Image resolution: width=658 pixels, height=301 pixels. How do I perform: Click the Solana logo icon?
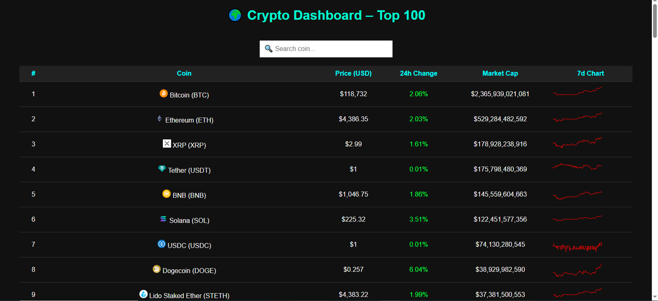pos(163,219)
